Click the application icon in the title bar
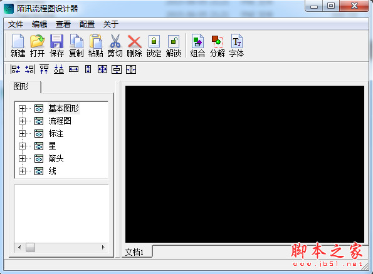 [x=9, y=9]
